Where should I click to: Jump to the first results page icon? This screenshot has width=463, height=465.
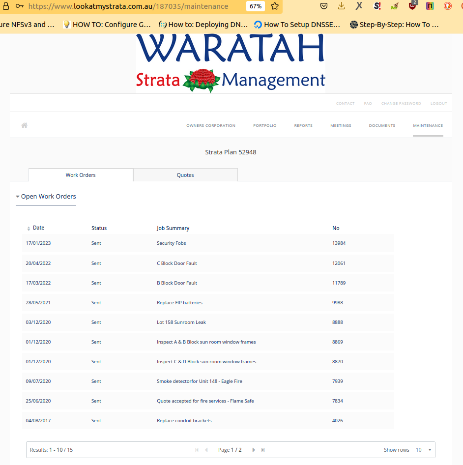[x=197, y=450]
